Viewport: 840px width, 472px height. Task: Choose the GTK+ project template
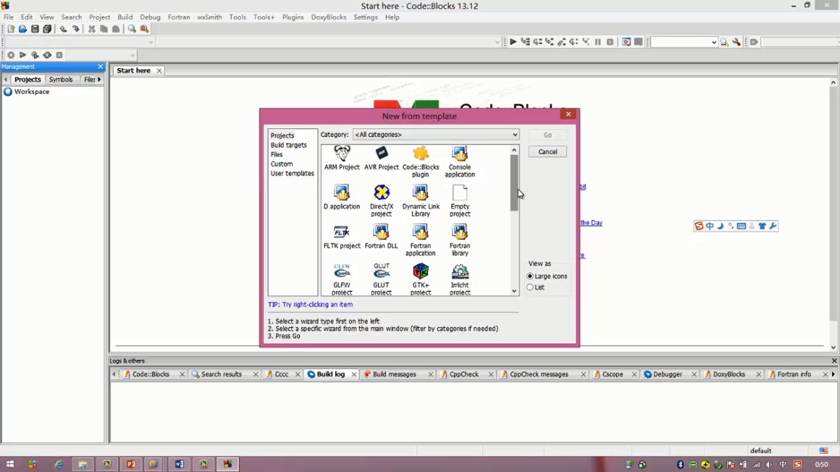click(x=421, y=279)
